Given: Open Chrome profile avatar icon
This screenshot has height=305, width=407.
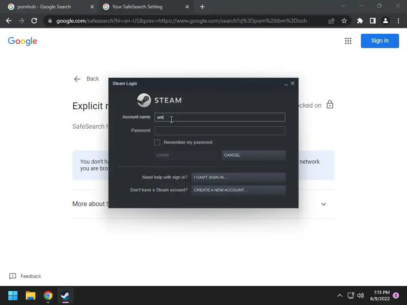Looking at the screenshot, I should [385, 21].
